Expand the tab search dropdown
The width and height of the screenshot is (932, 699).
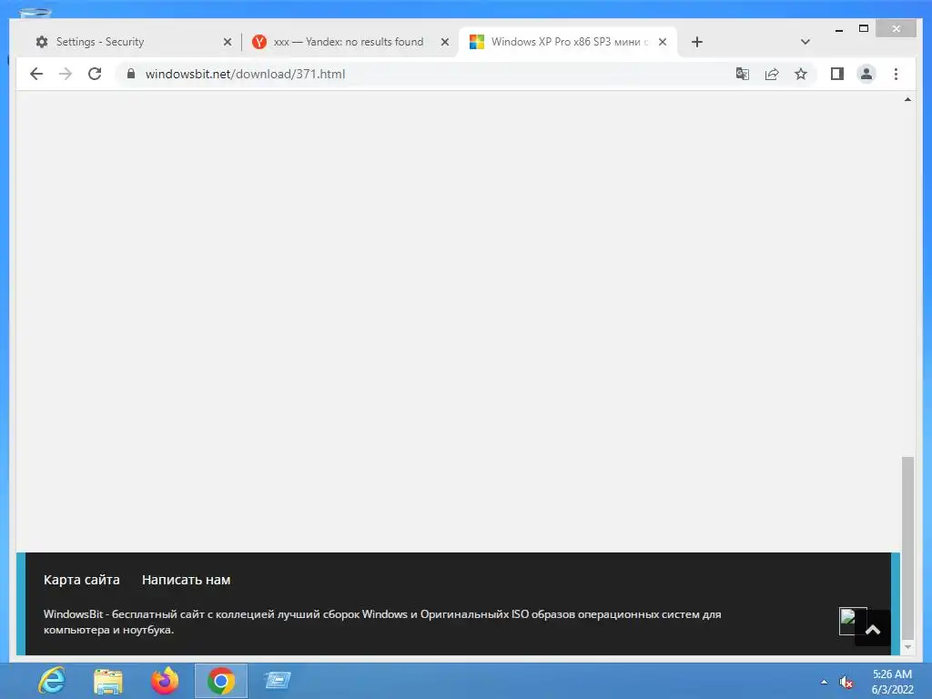805,42
